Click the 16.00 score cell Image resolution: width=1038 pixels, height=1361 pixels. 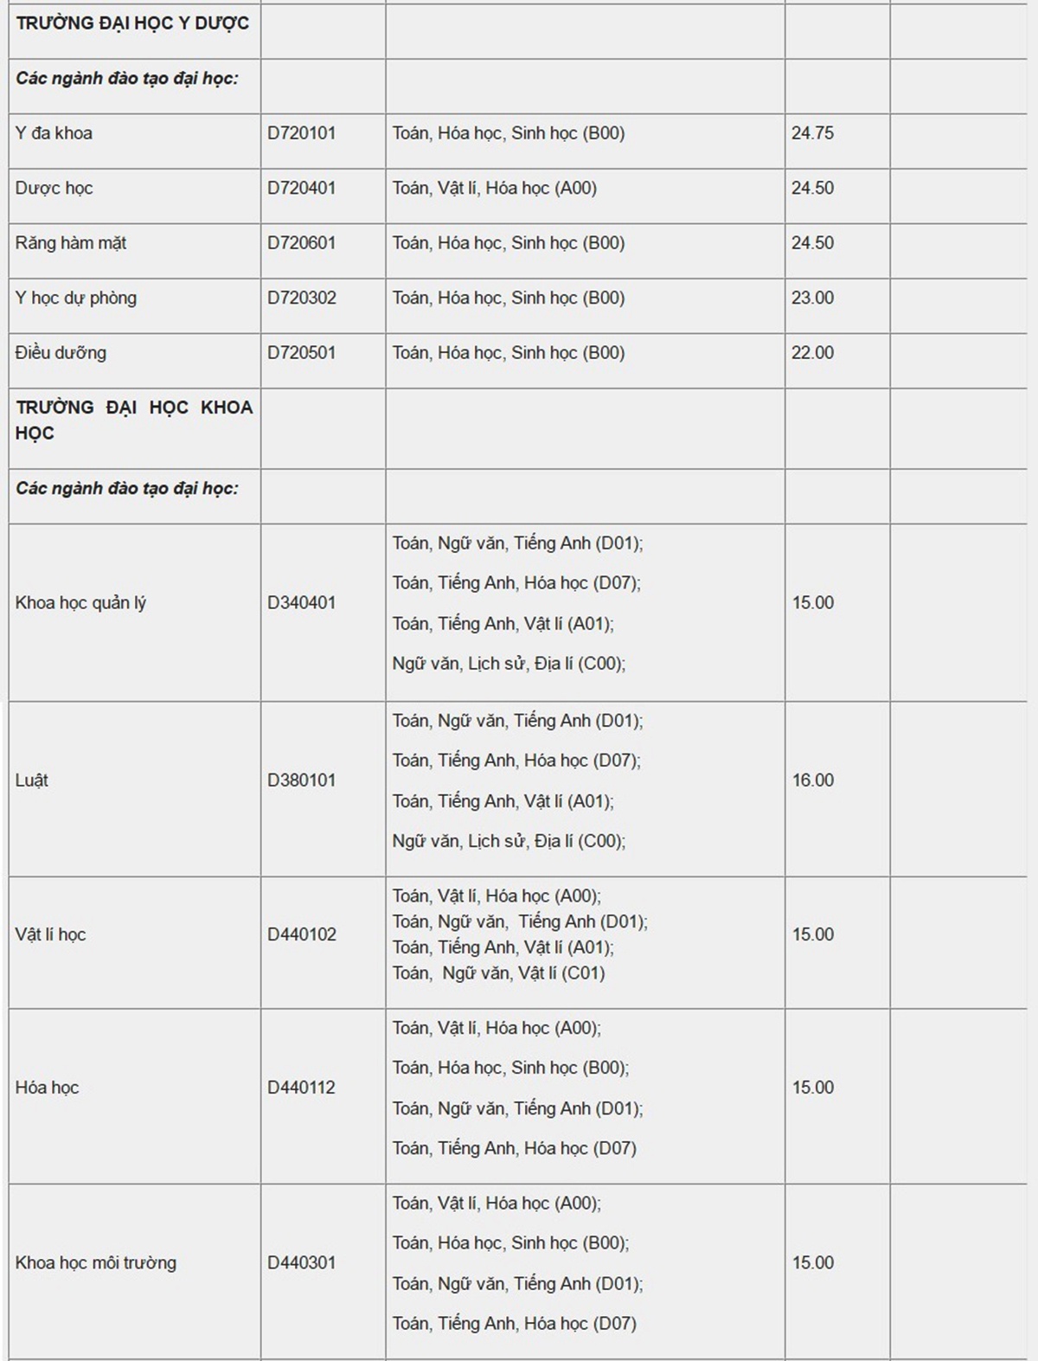click(813, 780)
